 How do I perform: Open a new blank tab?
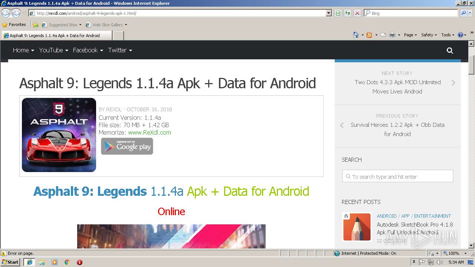[x=118, y=36]
